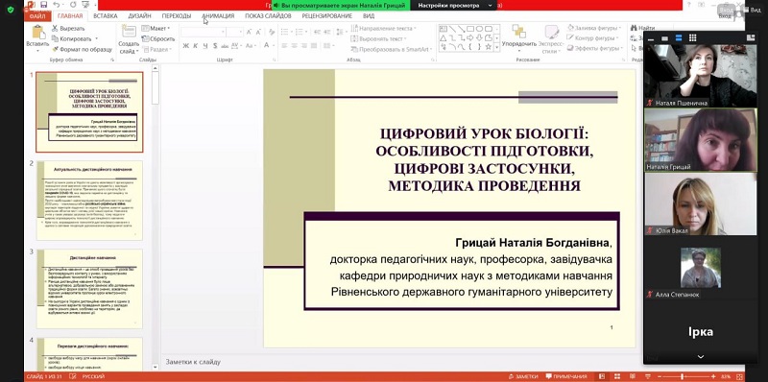Toggle justify text alignment
Image resolution: width=768 pixels, height=382 pixels.
[315, 45]
